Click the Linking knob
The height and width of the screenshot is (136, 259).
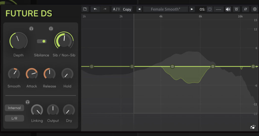click(37, 110)
